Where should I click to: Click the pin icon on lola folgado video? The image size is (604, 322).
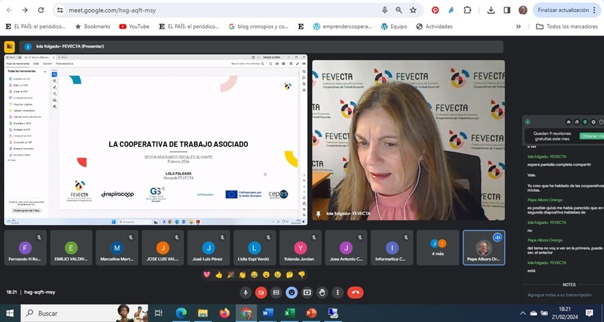click(x=318, y=214)
